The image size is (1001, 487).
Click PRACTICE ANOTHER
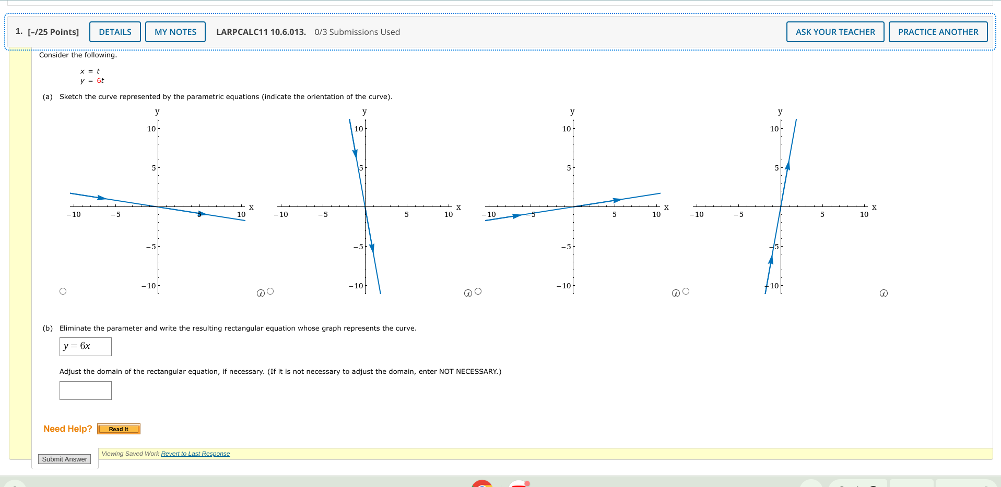point(938,32)
